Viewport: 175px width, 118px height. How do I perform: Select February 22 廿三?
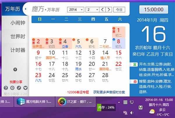[118, 66]
